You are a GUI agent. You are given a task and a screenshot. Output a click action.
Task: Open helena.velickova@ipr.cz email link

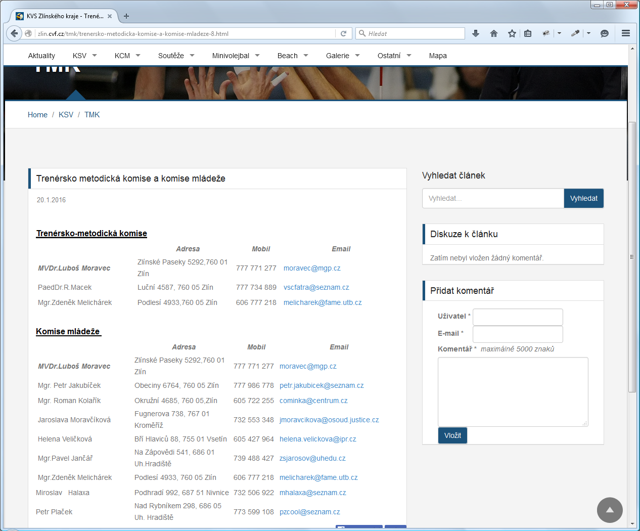pos(318,439)
